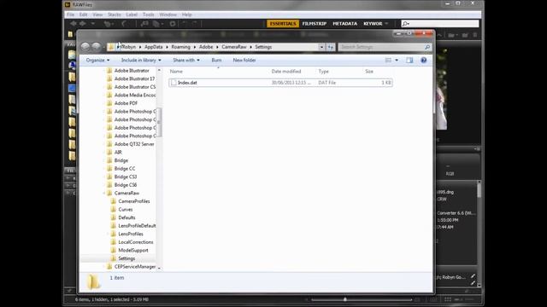Open Bridge File menu
Viewport: 547px width, 307px height.
[70, 14]
